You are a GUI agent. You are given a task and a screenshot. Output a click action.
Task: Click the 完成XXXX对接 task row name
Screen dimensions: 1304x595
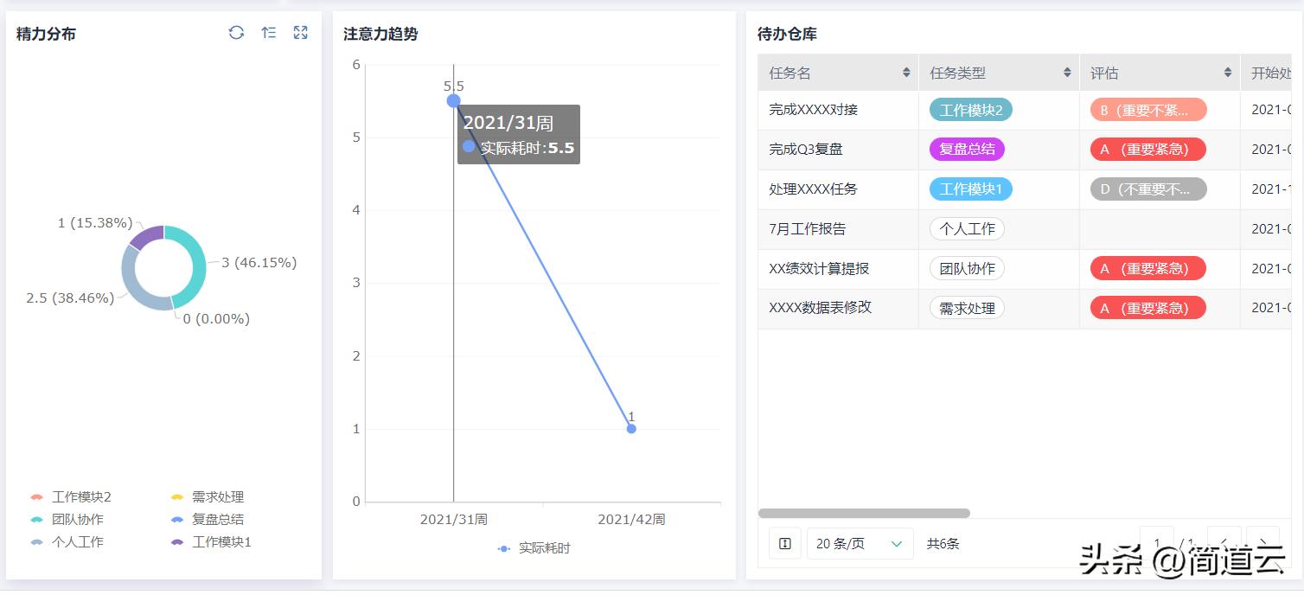tap(813, 110)
